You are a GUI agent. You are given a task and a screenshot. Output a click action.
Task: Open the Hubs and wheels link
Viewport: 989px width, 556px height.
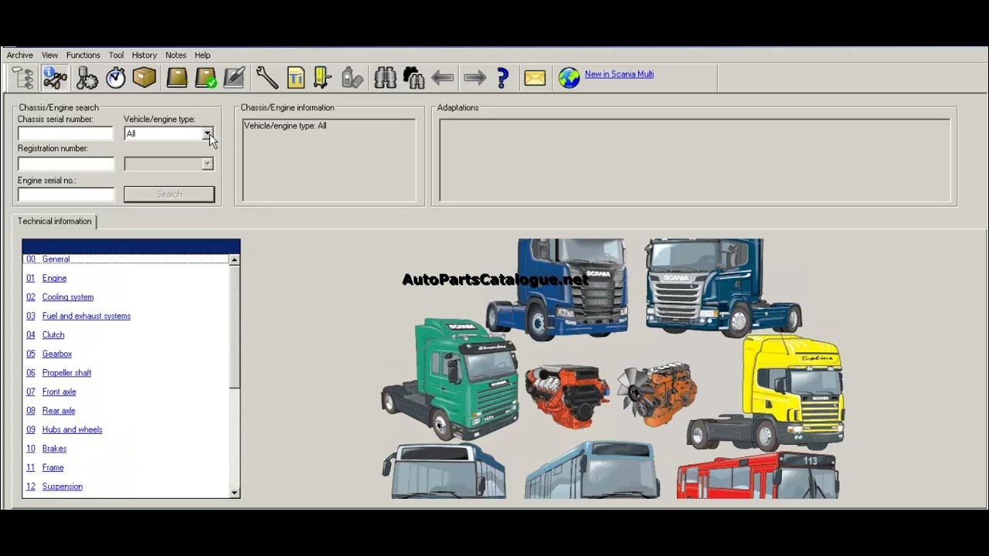coord(72,429)
